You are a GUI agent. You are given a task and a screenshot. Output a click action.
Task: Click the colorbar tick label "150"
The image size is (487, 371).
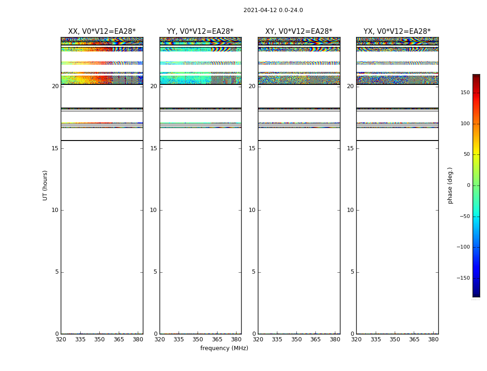(465, 92)
